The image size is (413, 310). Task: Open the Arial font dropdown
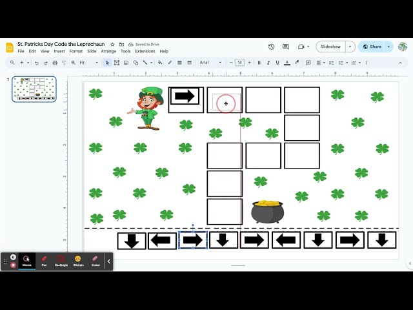[210, 63]
